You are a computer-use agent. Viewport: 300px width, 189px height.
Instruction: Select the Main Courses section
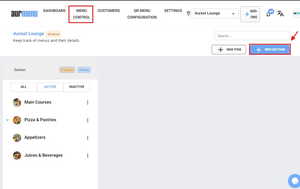click(x=38, y=102)
